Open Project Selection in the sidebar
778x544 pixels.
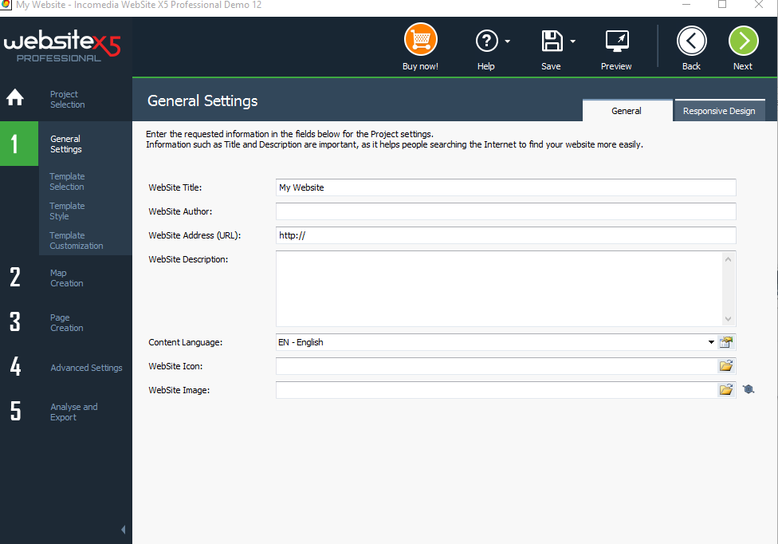coord(68,99)
